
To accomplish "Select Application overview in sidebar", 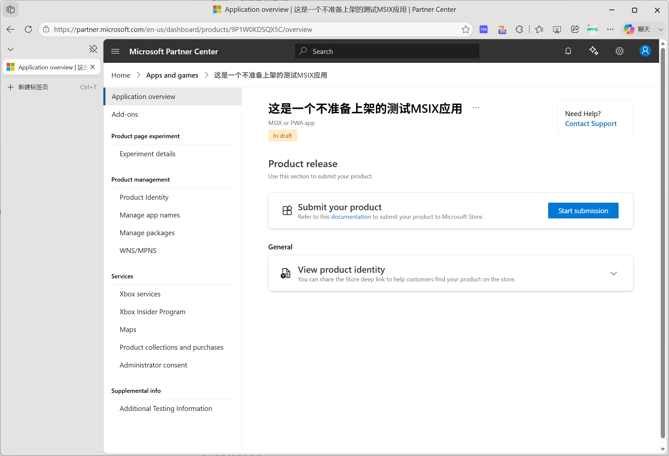I will pos(173,96).
